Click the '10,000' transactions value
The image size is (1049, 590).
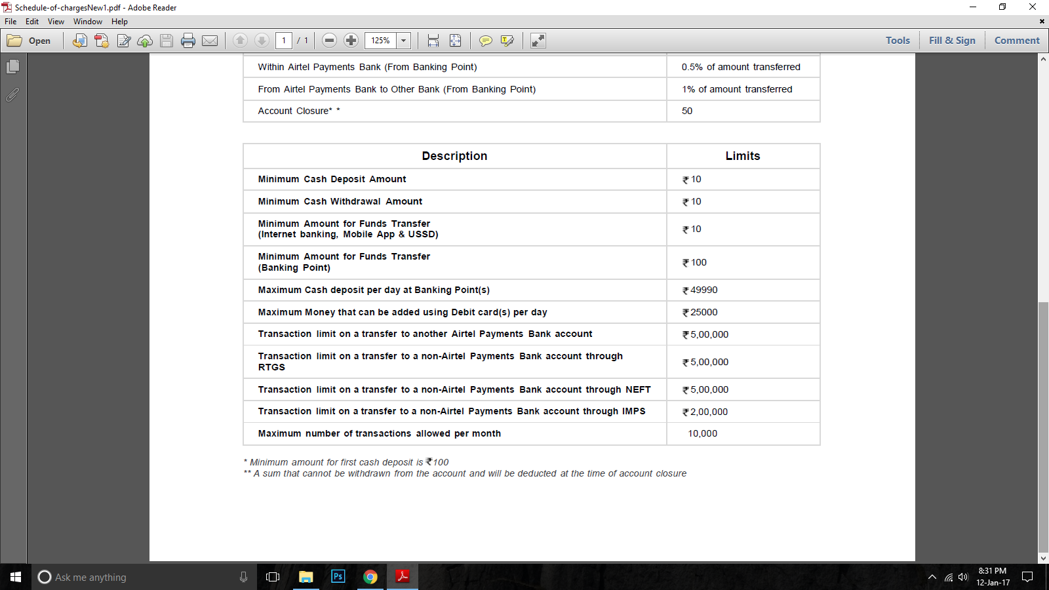(x=703, y=433)
